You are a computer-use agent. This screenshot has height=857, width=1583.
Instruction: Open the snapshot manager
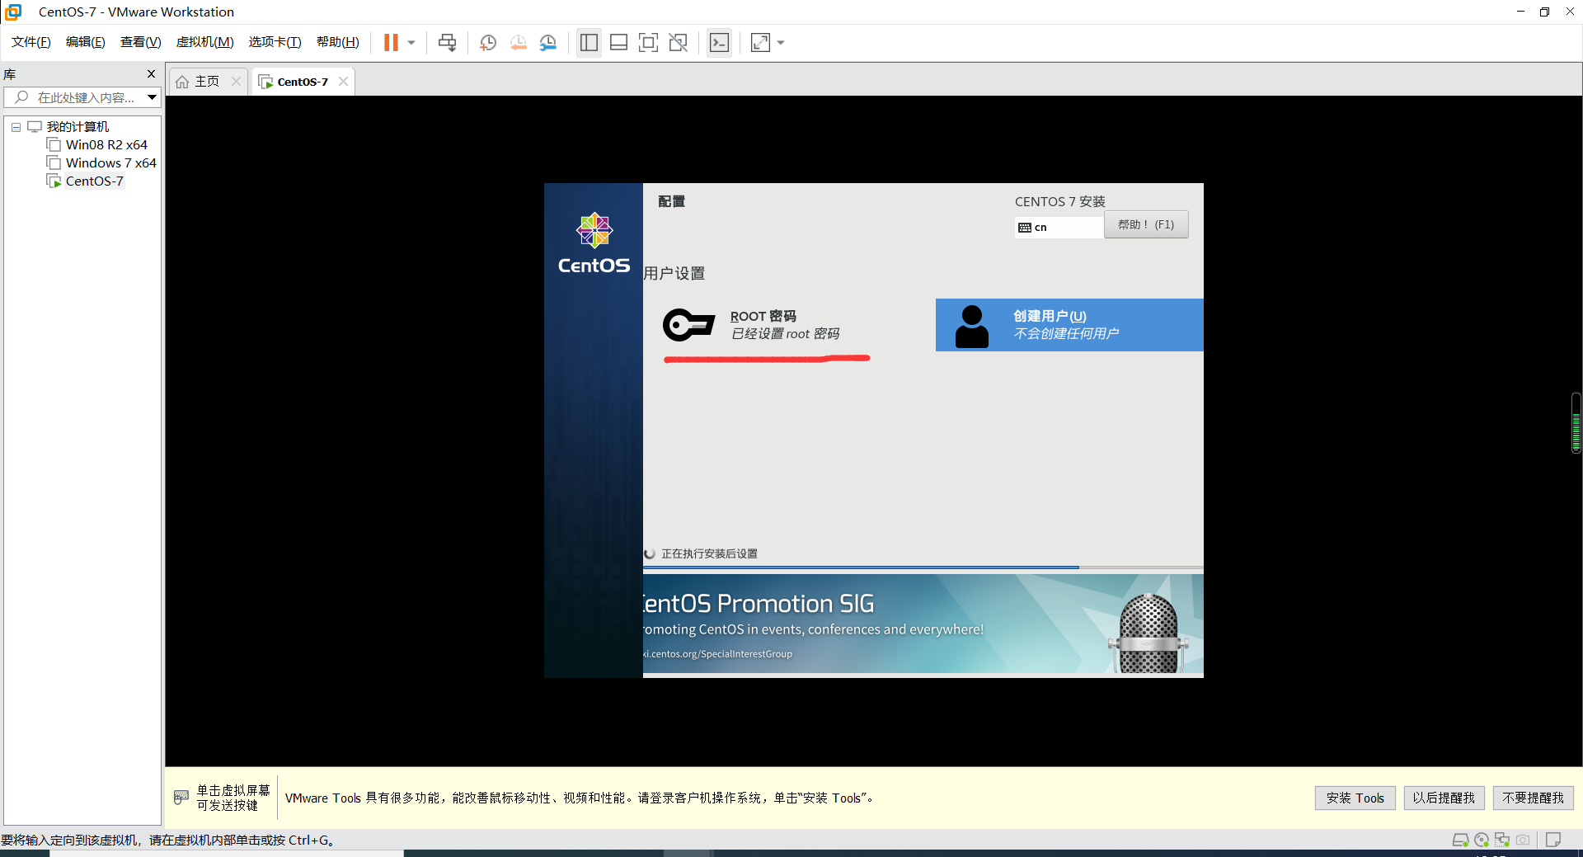(x=547, y=42)
